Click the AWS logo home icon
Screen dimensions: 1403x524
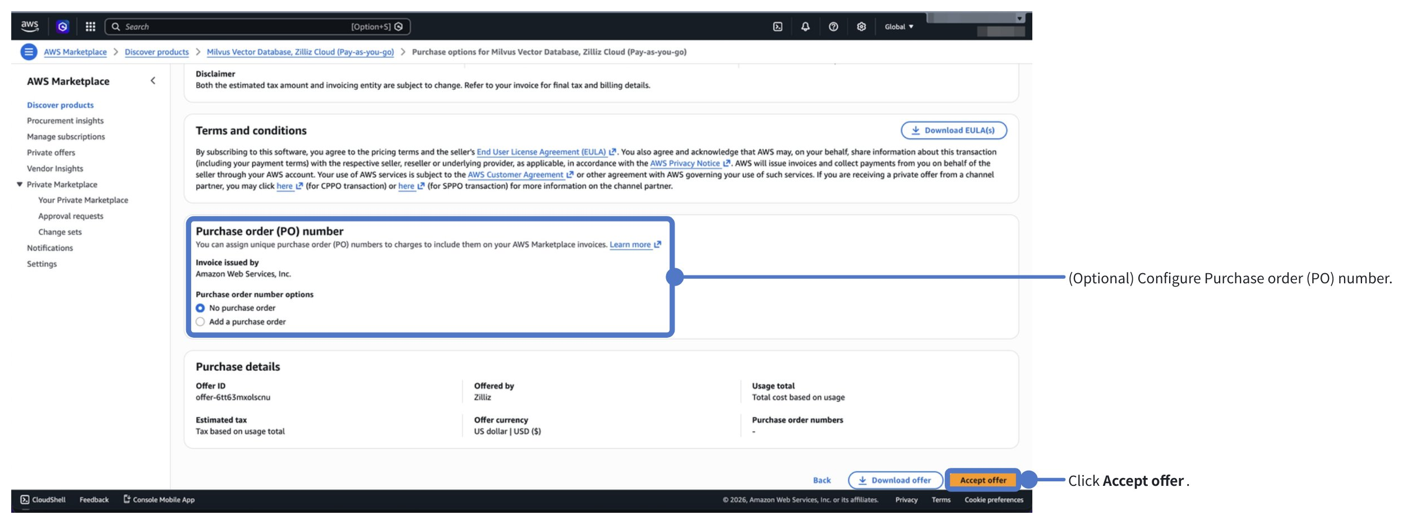[30, 26]
